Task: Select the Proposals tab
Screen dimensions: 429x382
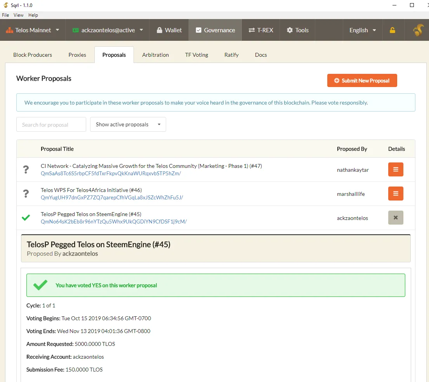Action: pos(114,55)
